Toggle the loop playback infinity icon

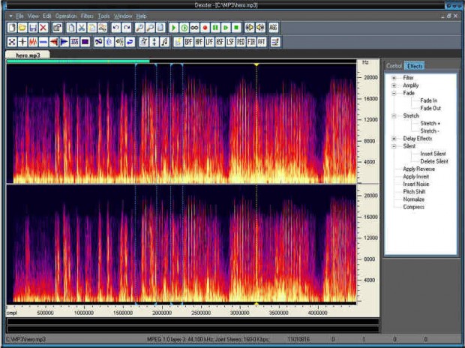click(194, 28)
